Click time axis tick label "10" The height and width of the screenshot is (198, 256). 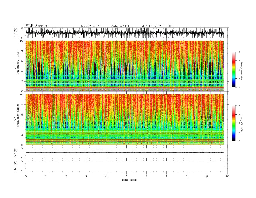pyautogui.click(x=227, y=176)
